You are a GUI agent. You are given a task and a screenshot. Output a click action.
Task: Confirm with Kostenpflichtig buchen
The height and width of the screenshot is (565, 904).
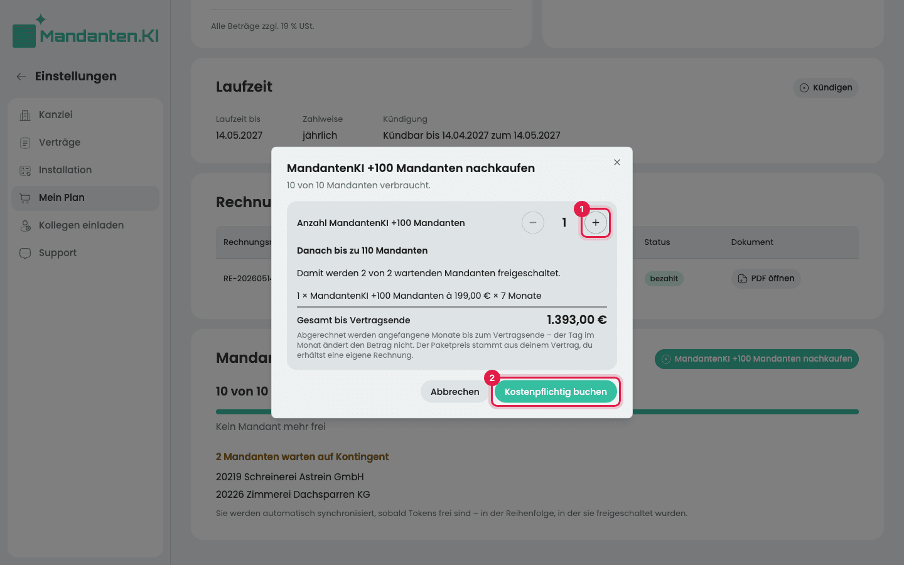point(556,392)
